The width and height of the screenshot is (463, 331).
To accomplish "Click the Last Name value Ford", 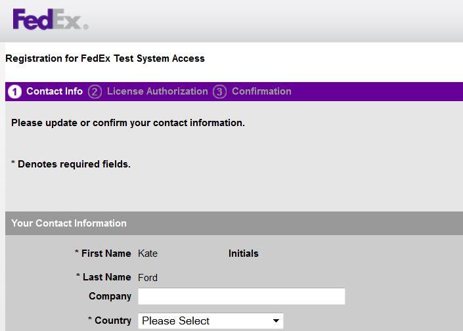I will 148,278.
